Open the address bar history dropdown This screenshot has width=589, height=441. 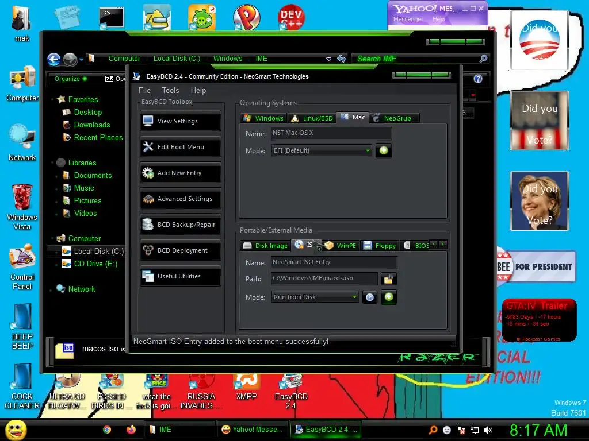click(x=328, y=59)
